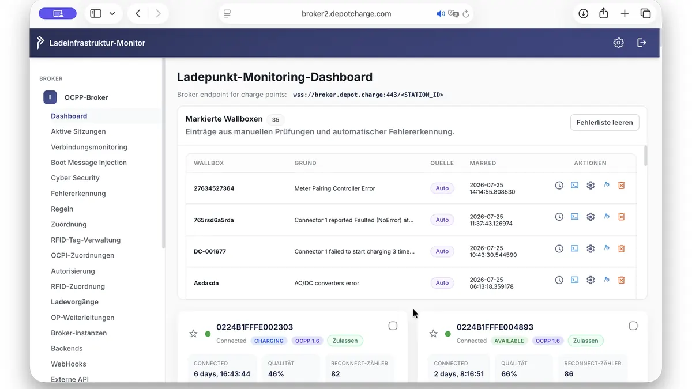Toggle the audio speaker icon in address bar
Image resolution: width=692 pixels, height=389 pixels.
point(441,13)
